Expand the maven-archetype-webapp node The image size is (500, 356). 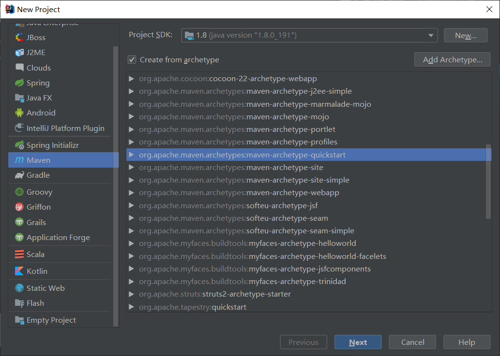(x=131, y=193)
